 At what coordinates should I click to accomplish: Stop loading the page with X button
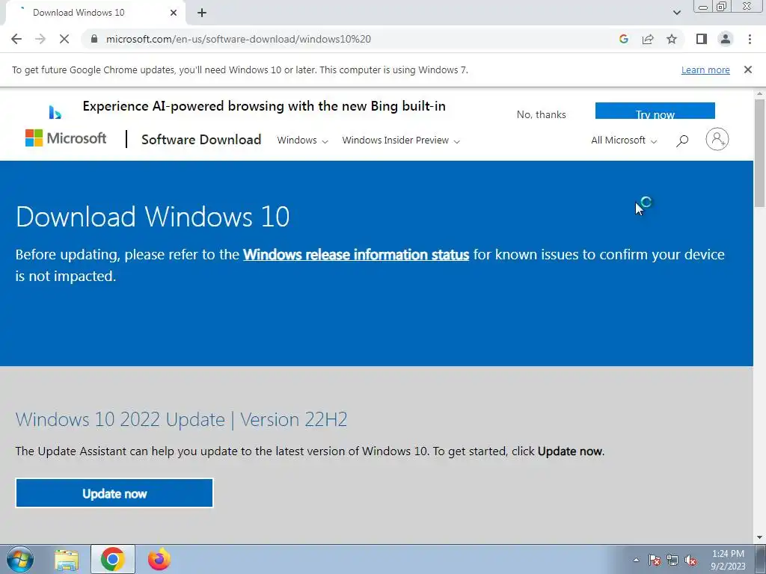click(x=64, y=39)
